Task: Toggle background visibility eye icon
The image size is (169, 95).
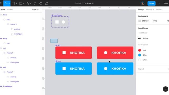Action: [x=168, y=21]
